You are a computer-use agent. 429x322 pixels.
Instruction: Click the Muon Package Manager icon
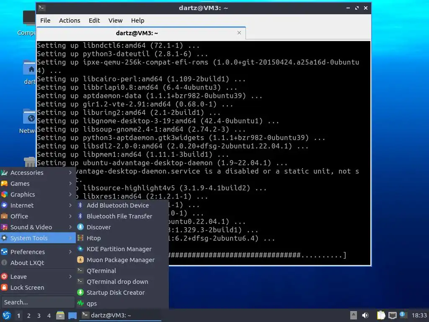tap(80, 260)
